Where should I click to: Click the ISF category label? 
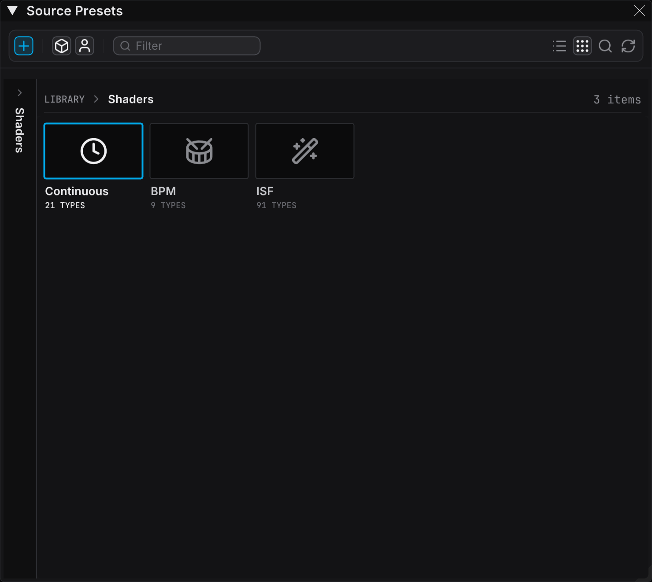pos(265,191)
